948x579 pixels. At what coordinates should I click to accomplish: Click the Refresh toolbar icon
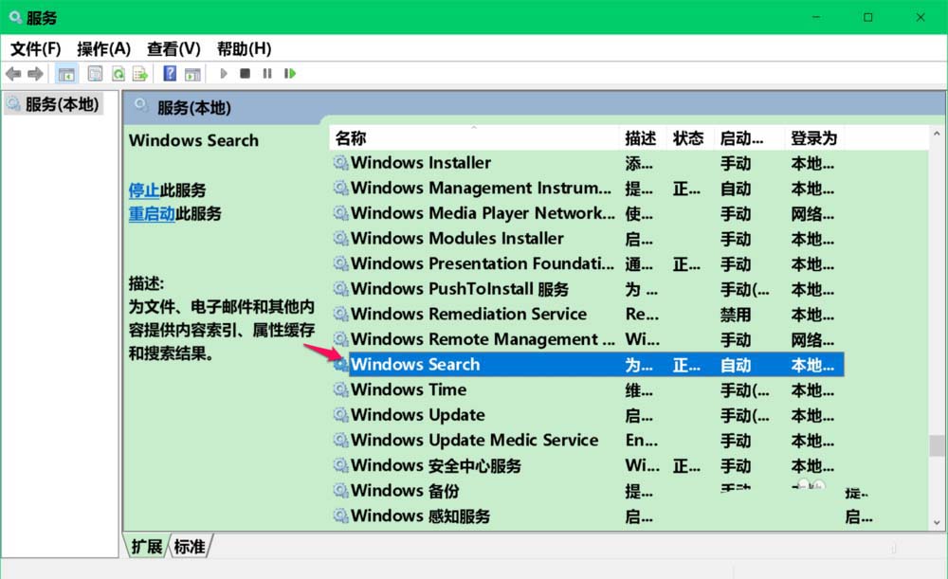click(118, 74)
